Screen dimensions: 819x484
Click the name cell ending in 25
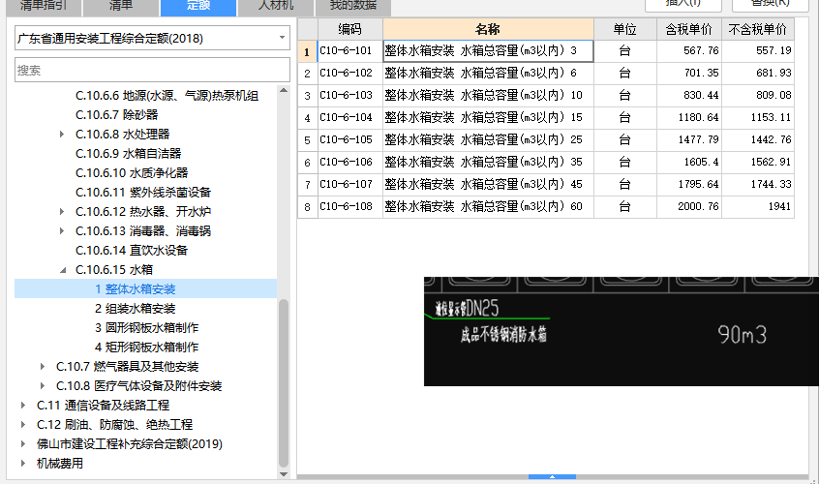pos(488,140)
